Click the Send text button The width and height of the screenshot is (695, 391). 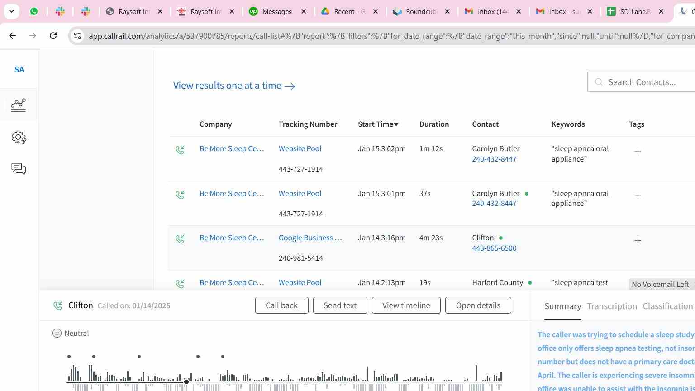340,305
